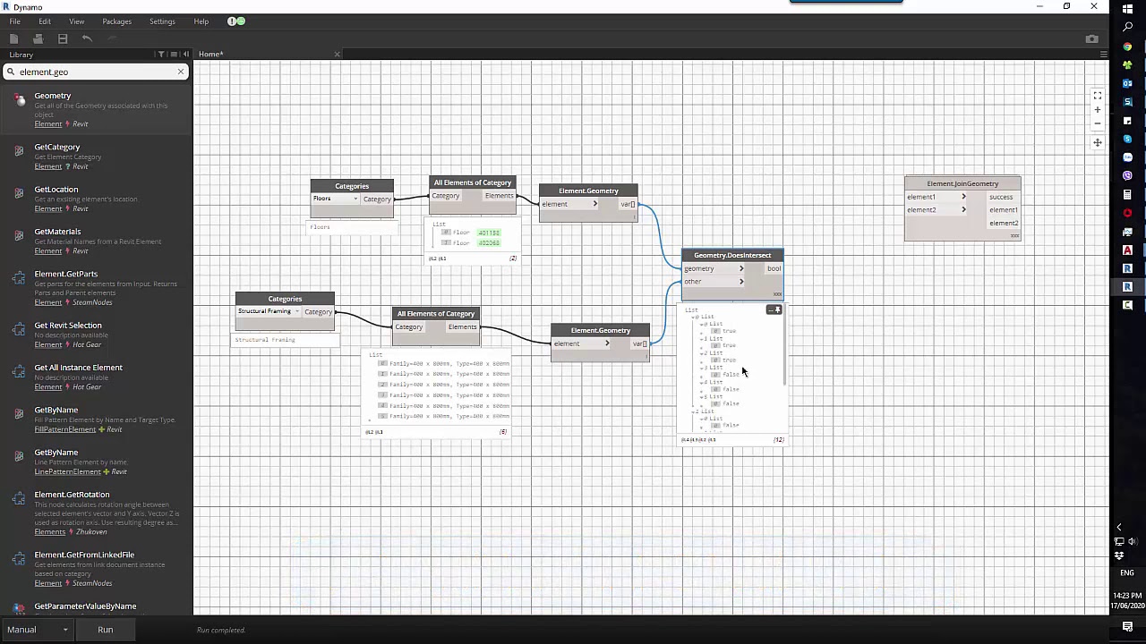The width and height of the screenshot is (1146, 644).
Task: Click the zoom in plus button
Action: (1098, 109)
